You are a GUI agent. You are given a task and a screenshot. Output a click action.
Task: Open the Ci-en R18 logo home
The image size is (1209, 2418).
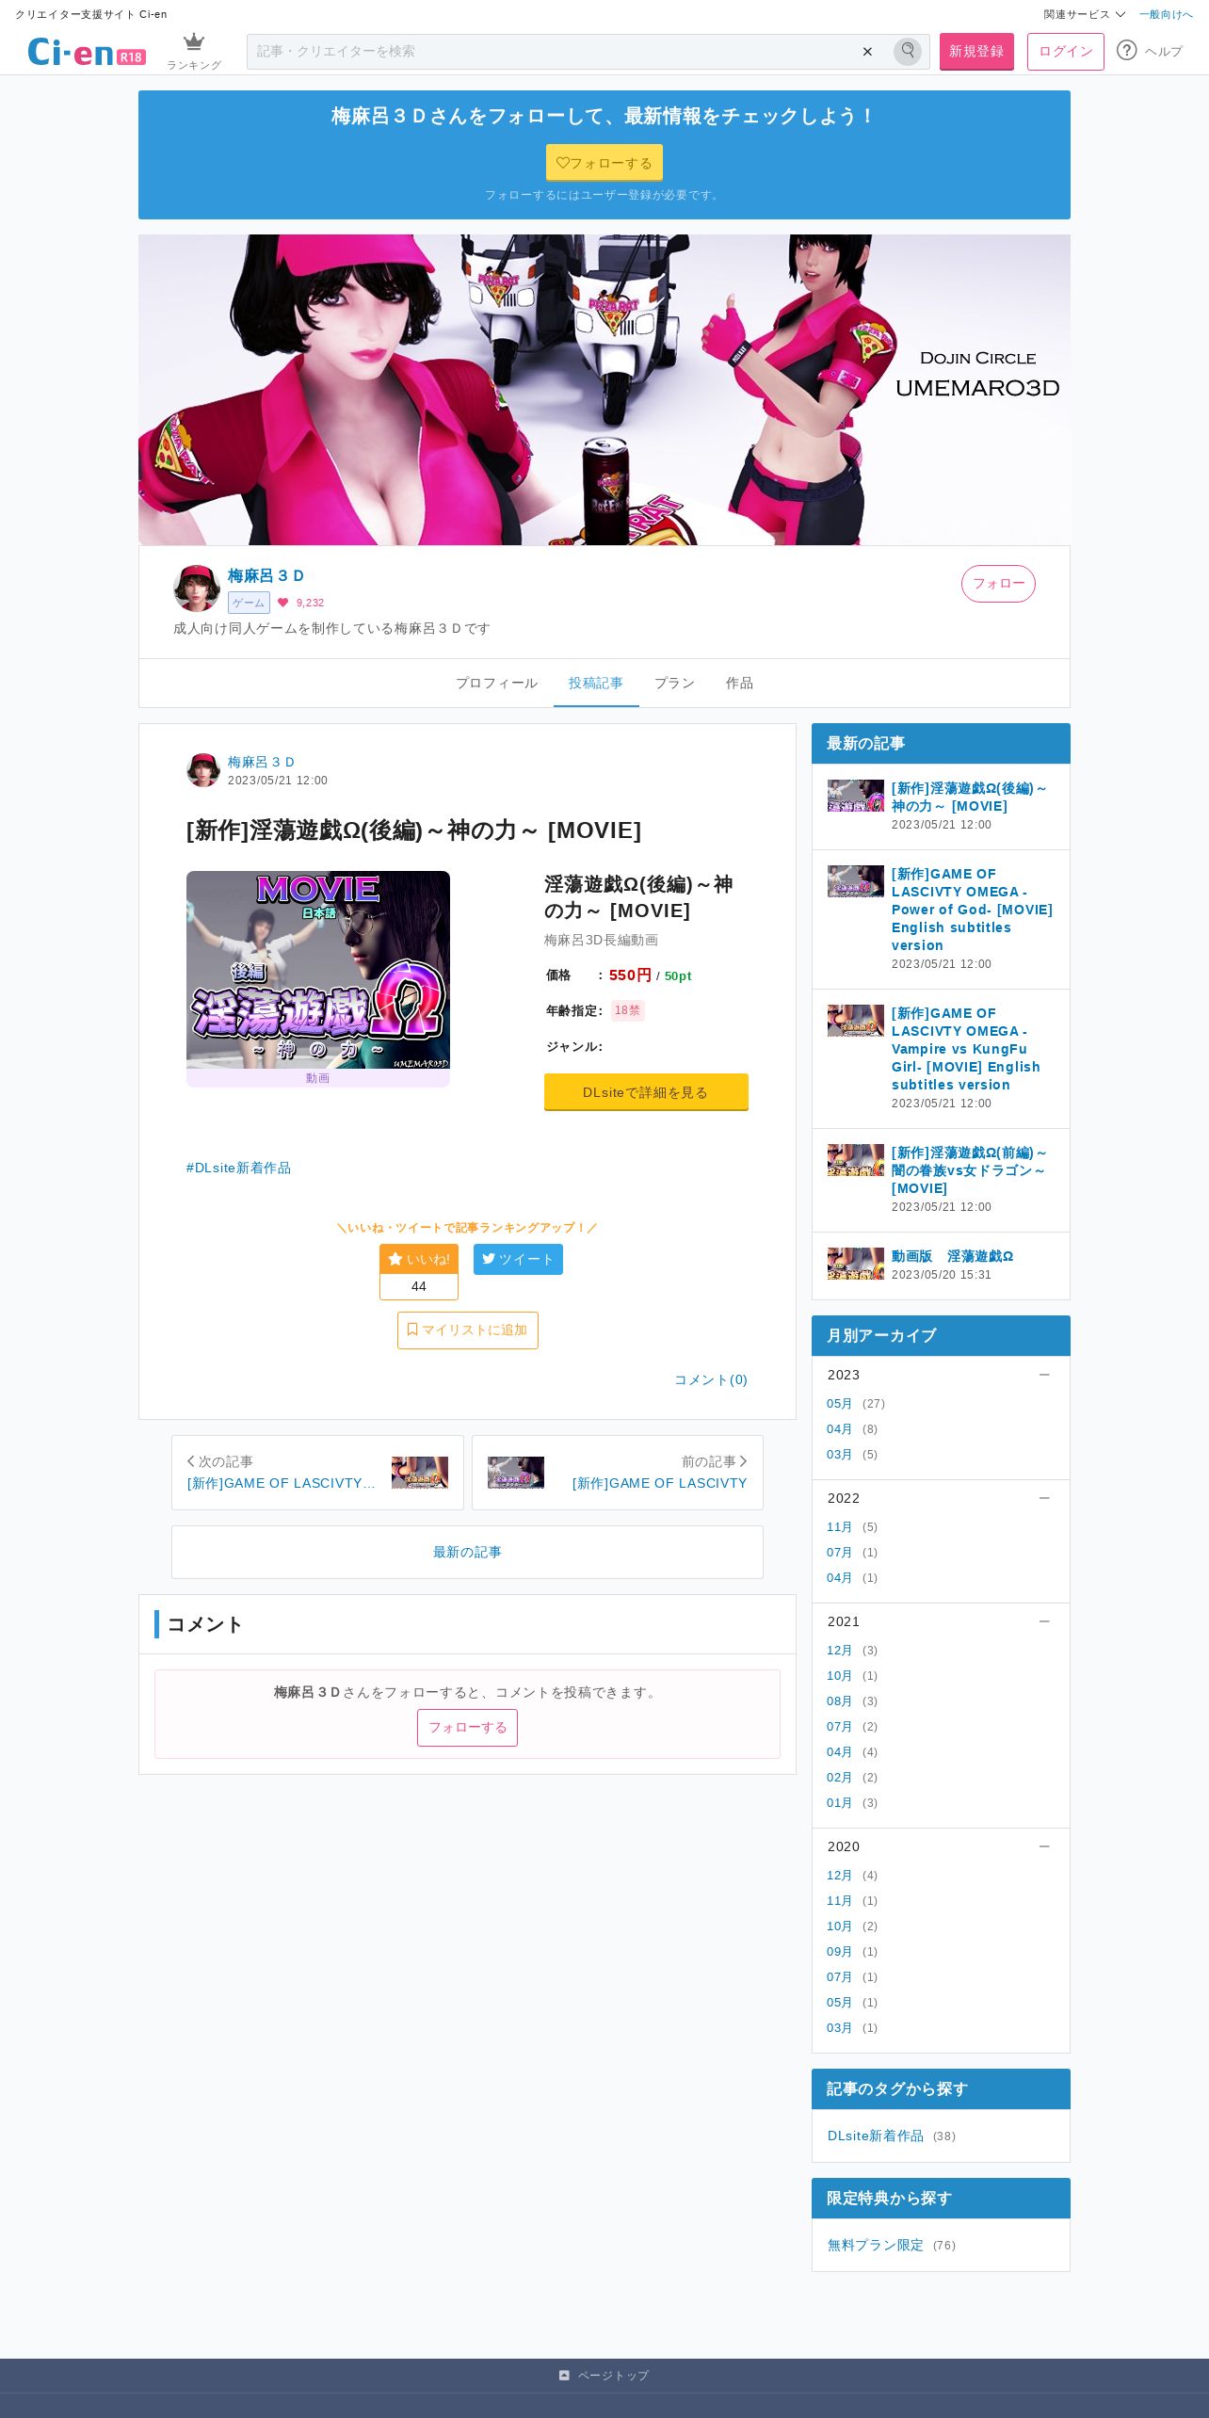point(87,52)
